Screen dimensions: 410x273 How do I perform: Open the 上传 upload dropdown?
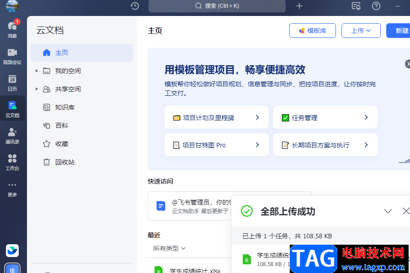361,31
